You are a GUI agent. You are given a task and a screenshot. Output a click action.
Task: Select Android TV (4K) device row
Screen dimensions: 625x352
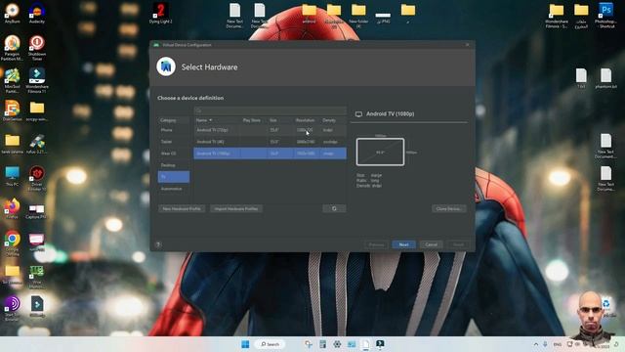click(x=270, y=142)
